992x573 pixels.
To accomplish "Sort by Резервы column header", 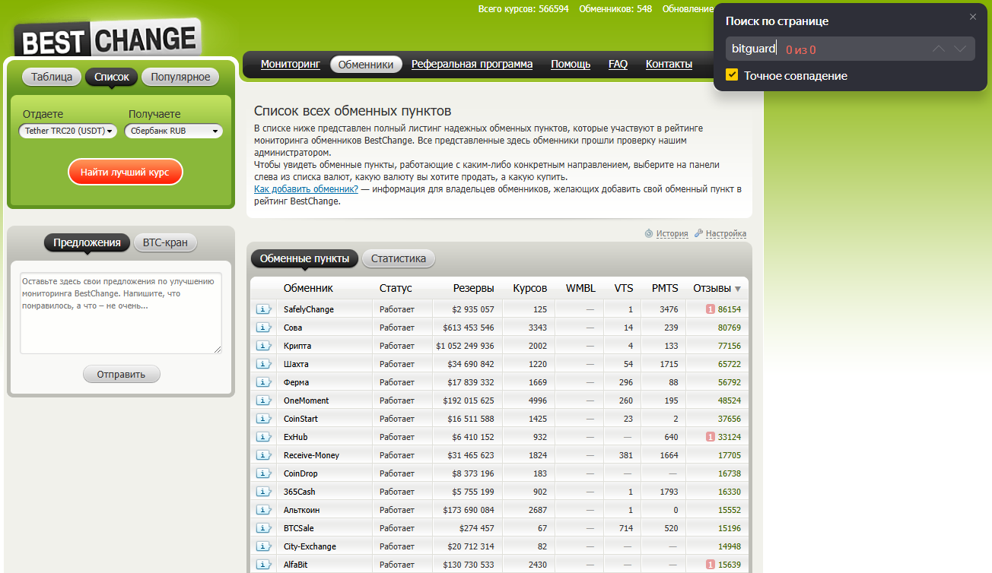I will pos(473,288).
